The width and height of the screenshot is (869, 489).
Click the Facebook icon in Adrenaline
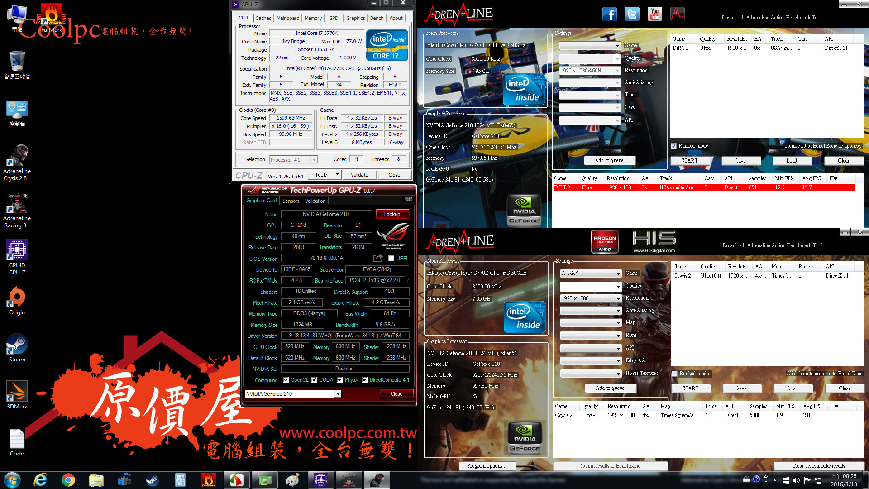[x=610, y=14]
